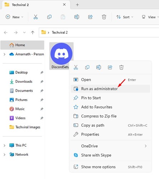Viewport: 159px width, 179px height.
Task: Select Show more options
Action: pos(110,167)
